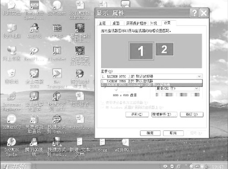
Task: Select monitor 2 in the display preview
Action: pyautogui.click(x=164, y=49)
